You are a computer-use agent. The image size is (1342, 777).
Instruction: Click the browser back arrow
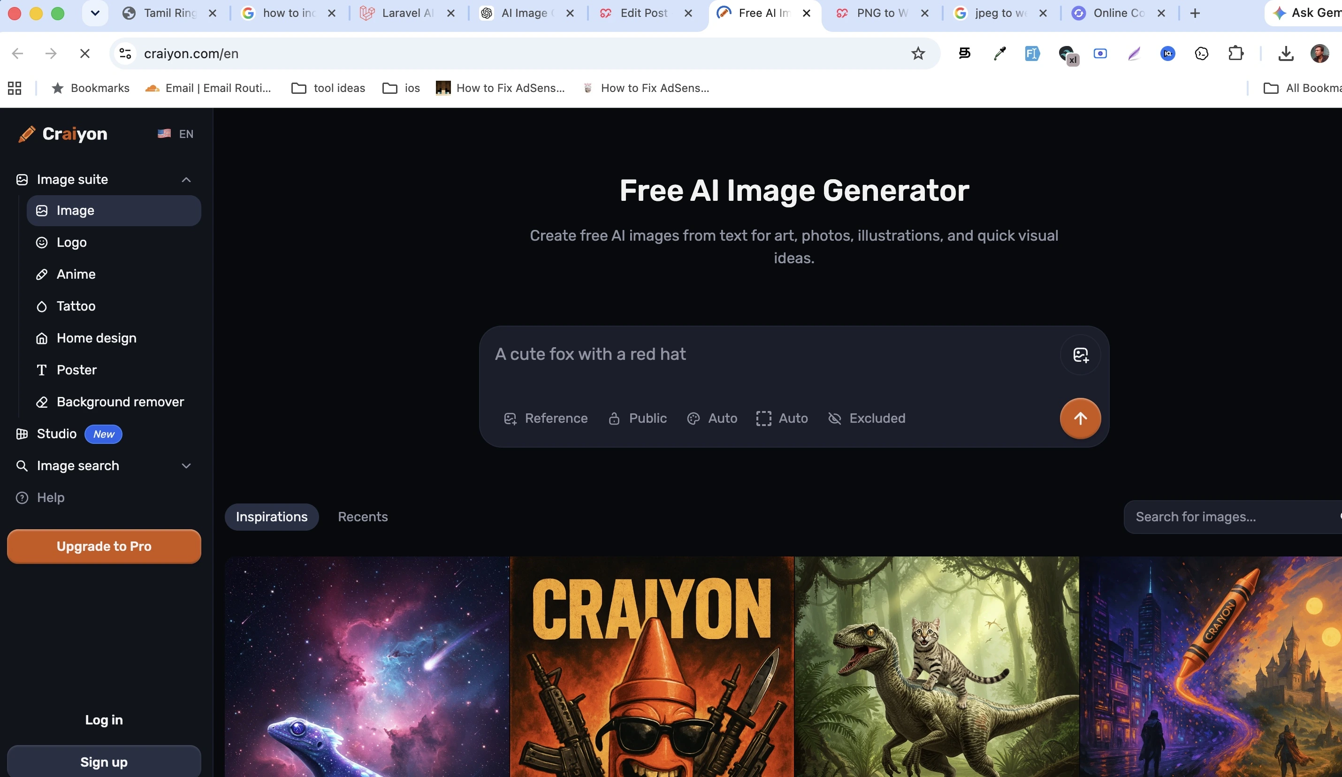pos(17,53)
